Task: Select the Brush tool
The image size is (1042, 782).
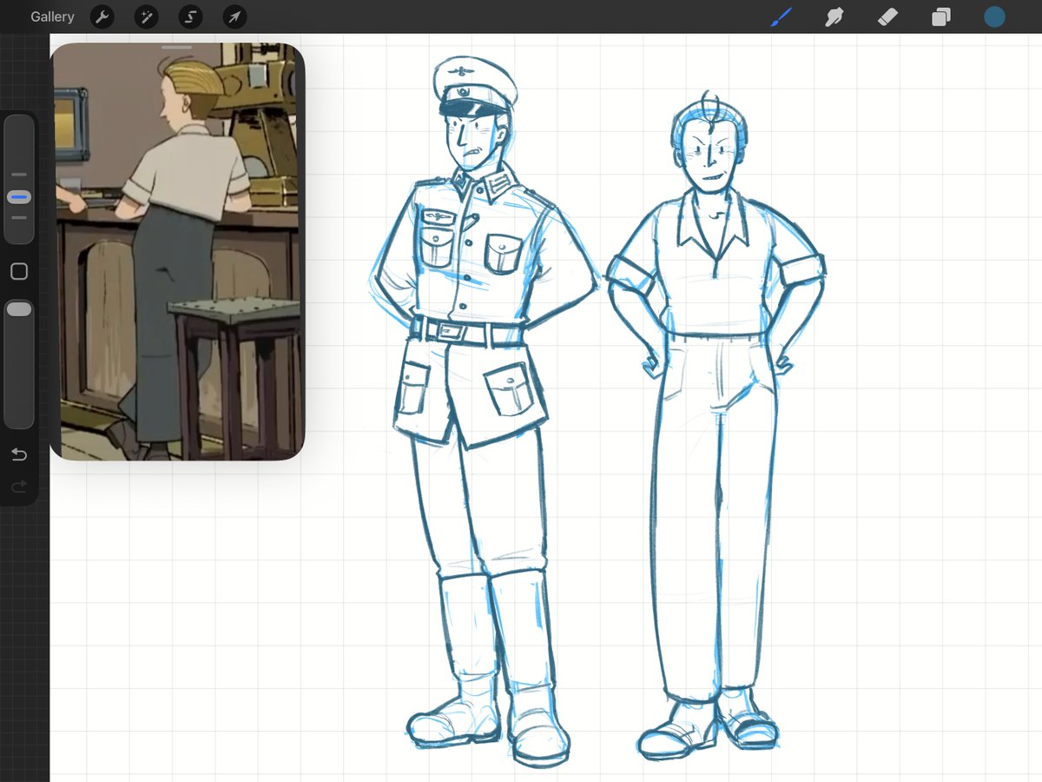Action: click(781, 17)
